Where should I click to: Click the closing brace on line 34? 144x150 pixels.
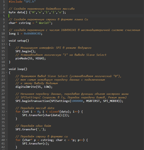pos(16,119)
